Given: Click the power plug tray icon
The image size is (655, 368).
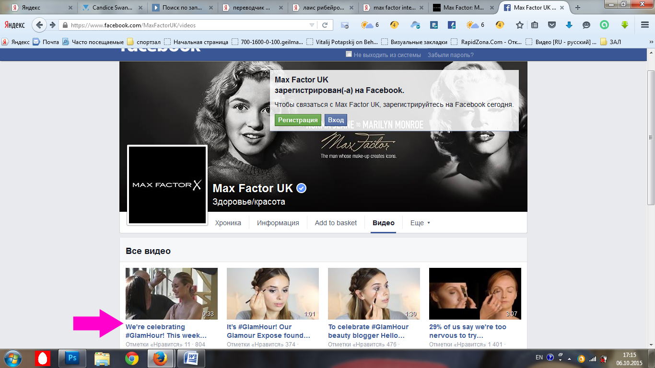Looking at the screenshot, I should (604, 358).
